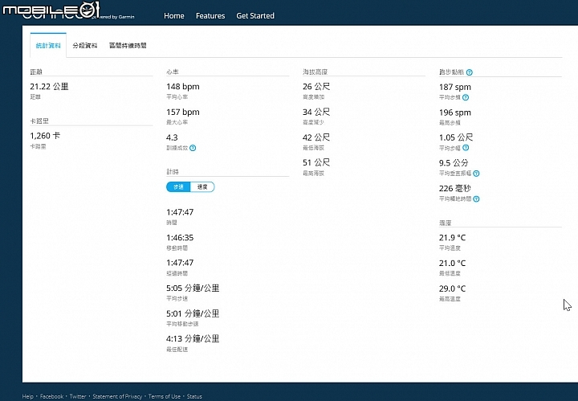The height and width of the screenshot is (401, 578).
Task: Open Terms of Use footer link
Action: coord(165,396)
